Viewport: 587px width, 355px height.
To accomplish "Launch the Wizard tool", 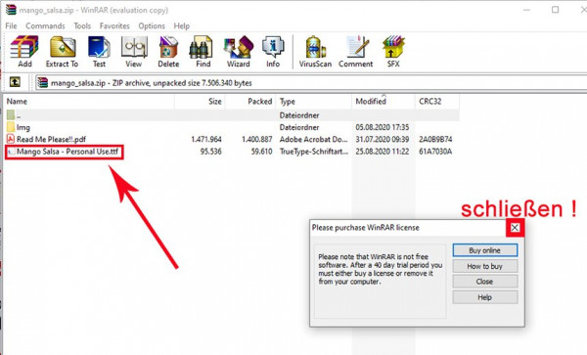I will [x=238, y=51].
